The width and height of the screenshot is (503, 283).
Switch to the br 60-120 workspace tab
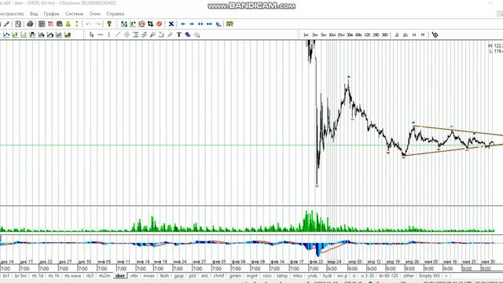pos(388,276)
